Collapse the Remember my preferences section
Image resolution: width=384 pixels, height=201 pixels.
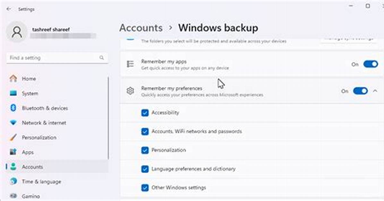[x=375, y=91]
